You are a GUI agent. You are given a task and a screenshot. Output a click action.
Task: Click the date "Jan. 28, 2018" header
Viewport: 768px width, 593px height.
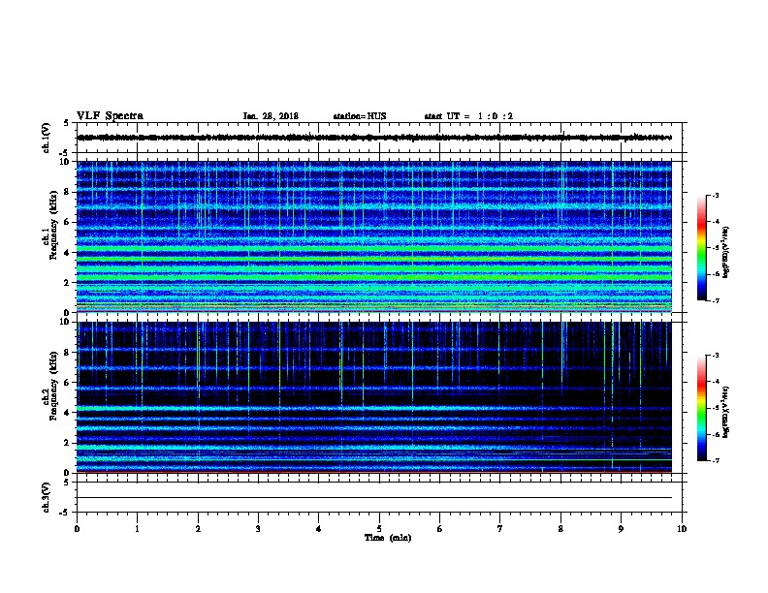[x=271, y=116]
